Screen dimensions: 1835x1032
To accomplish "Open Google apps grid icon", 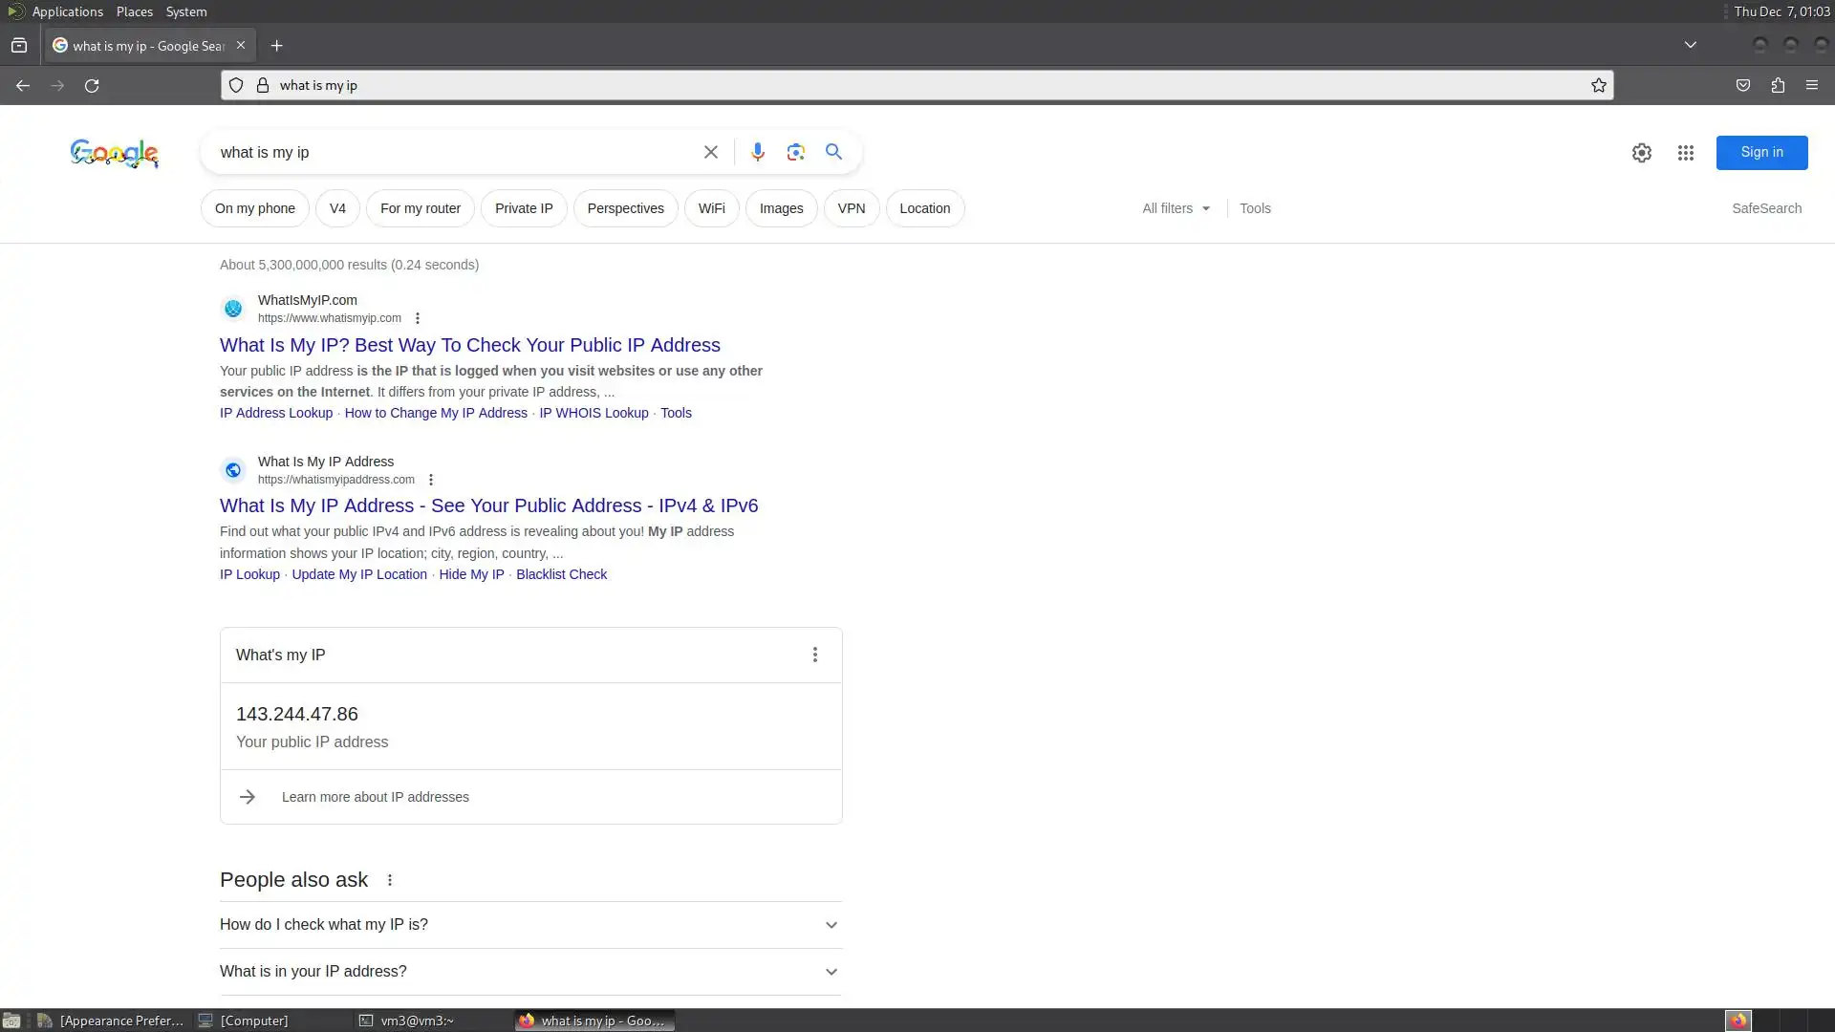I will 1685,153.
